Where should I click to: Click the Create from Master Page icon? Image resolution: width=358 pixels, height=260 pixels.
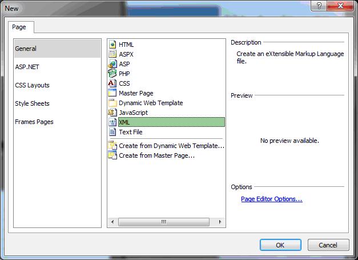tap(112, 155)
